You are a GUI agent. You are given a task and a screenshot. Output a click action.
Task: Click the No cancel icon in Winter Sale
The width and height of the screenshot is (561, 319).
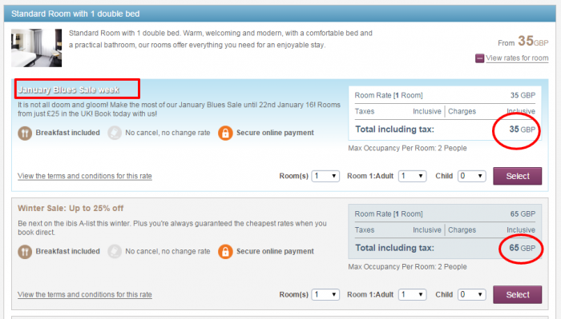(x=115, y=252)
